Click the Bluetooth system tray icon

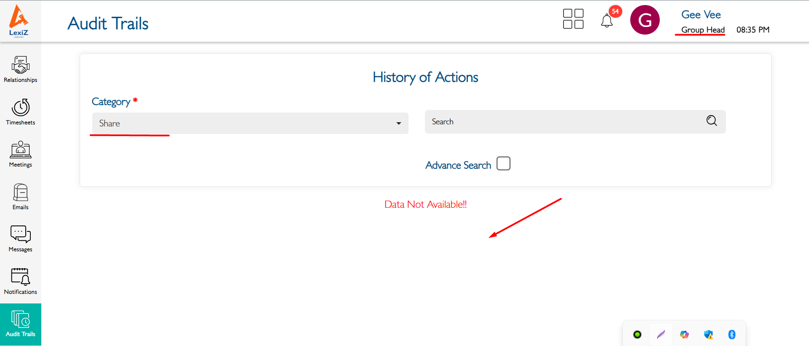(x=732, y=335)
